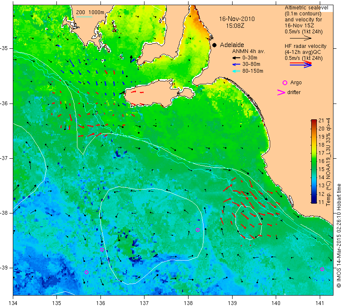Click the latitude axis label -39
342x308 pixels.
tap(5, 268)
